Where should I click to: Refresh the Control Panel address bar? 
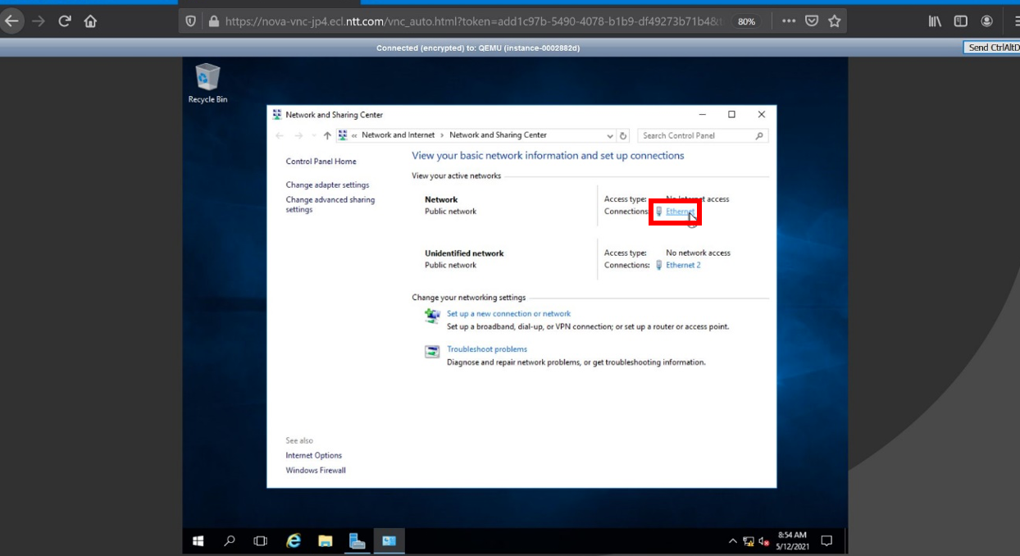623,136
